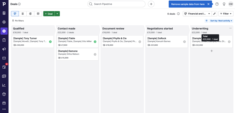Click the pencil edit pipeline icon
The image size is (235, 113).
click(214, 14)
